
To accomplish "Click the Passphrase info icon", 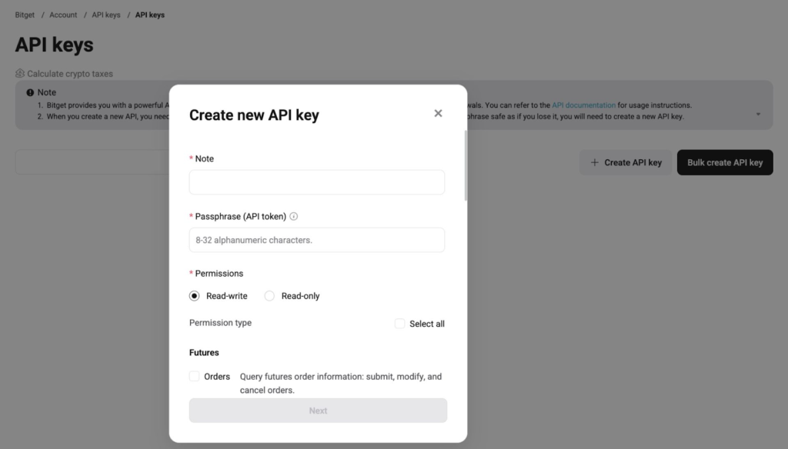I will pos(294,217).
